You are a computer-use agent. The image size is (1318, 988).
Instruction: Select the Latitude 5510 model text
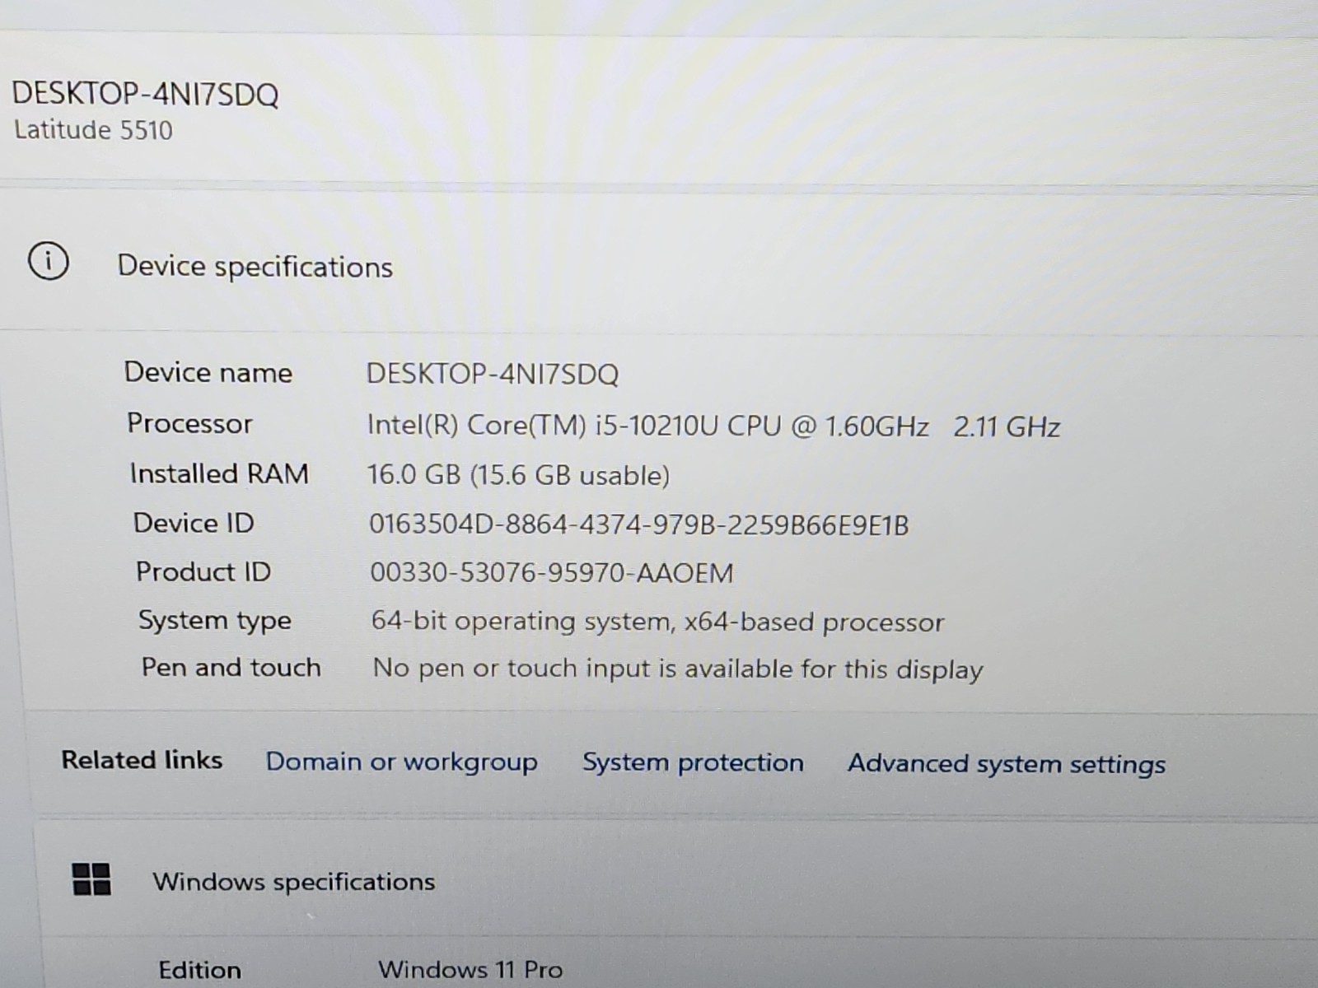[93, 130]
